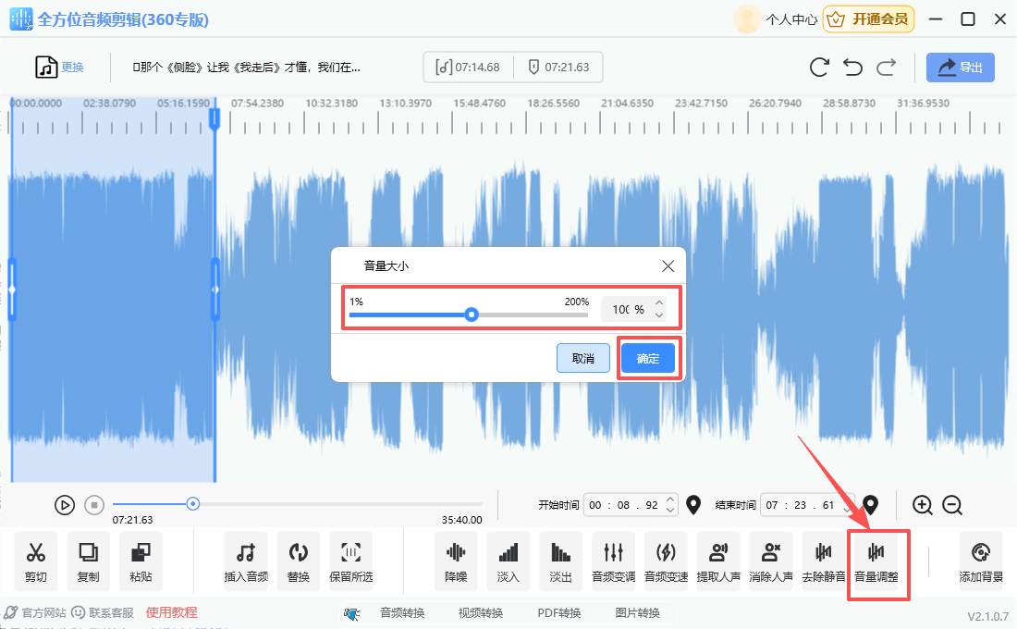
Task: Increase volume percentage with up arrow
Action: (x=659, y=303)
